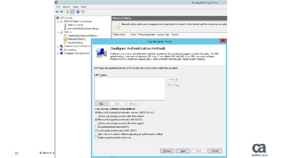This screenshot has height=158, width=281.
Task: Click the Remote RADIUS Server Groups icon
Action: pos(65,28)
